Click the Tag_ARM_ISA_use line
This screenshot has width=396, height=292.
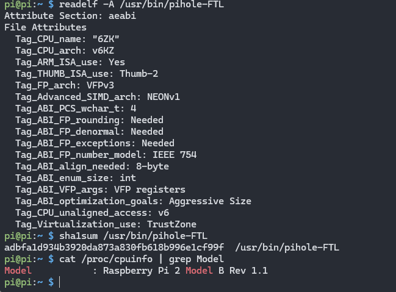(x=70, y=62)
